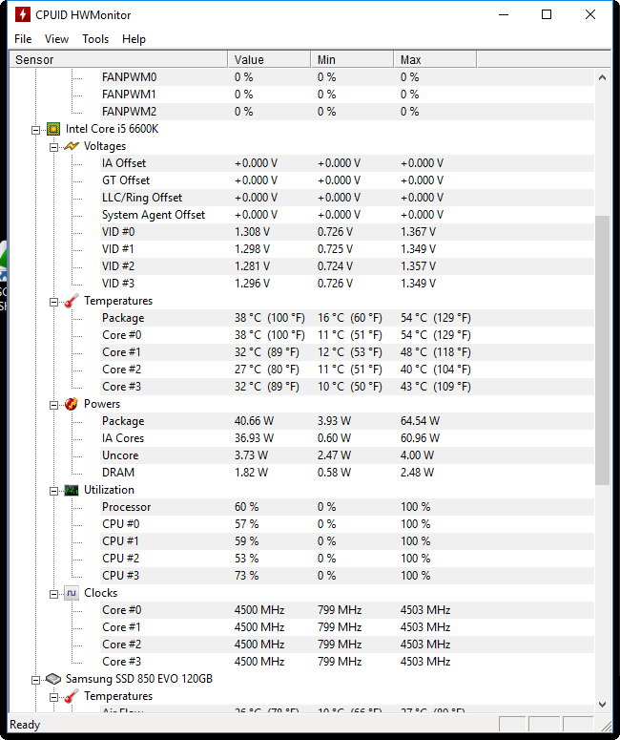
Task: Click the scrollbar down arrow
Action: click(602, 704)
